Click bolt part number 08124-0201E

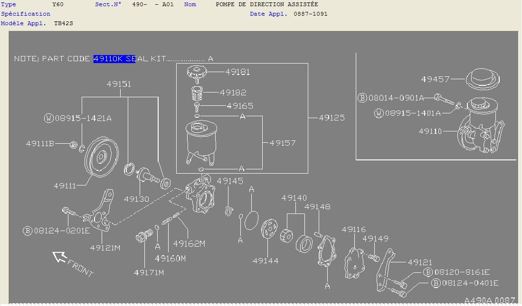coord(61,231)
